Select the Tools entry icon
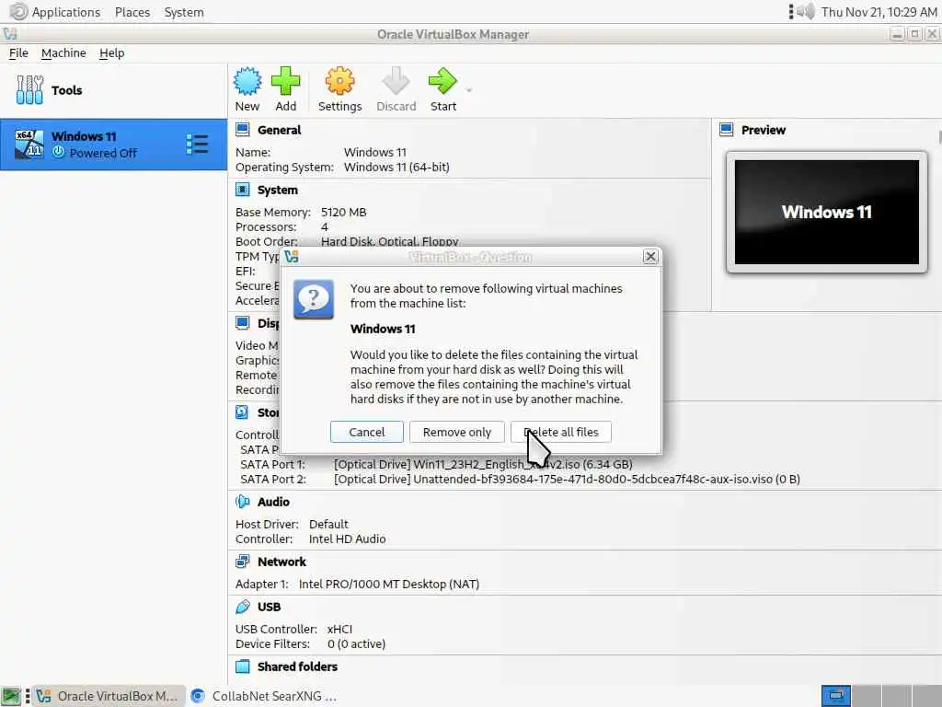The height and width of the screenshot is (707, 942). [29, 90]
